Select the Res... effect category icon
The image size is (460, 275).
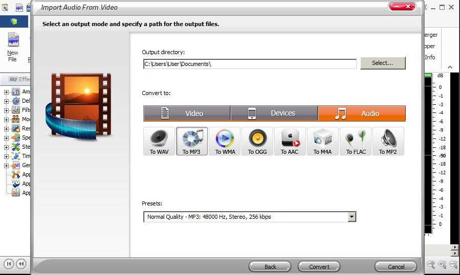[x=16, y=128]
